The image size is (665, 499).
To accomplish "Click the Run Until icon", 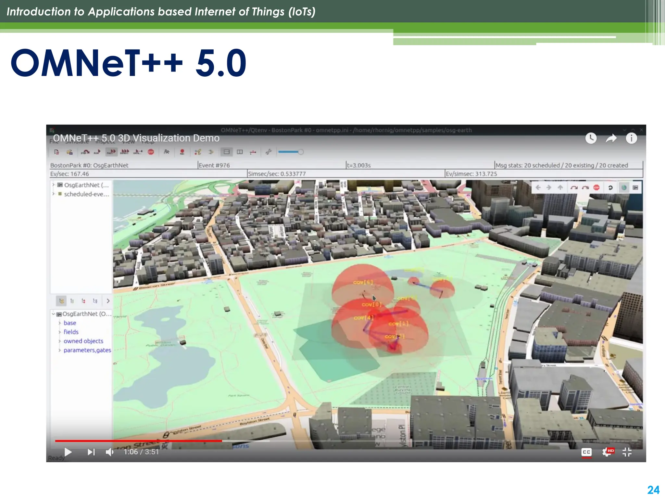I will pyautogui.click(x=138, y=152).
